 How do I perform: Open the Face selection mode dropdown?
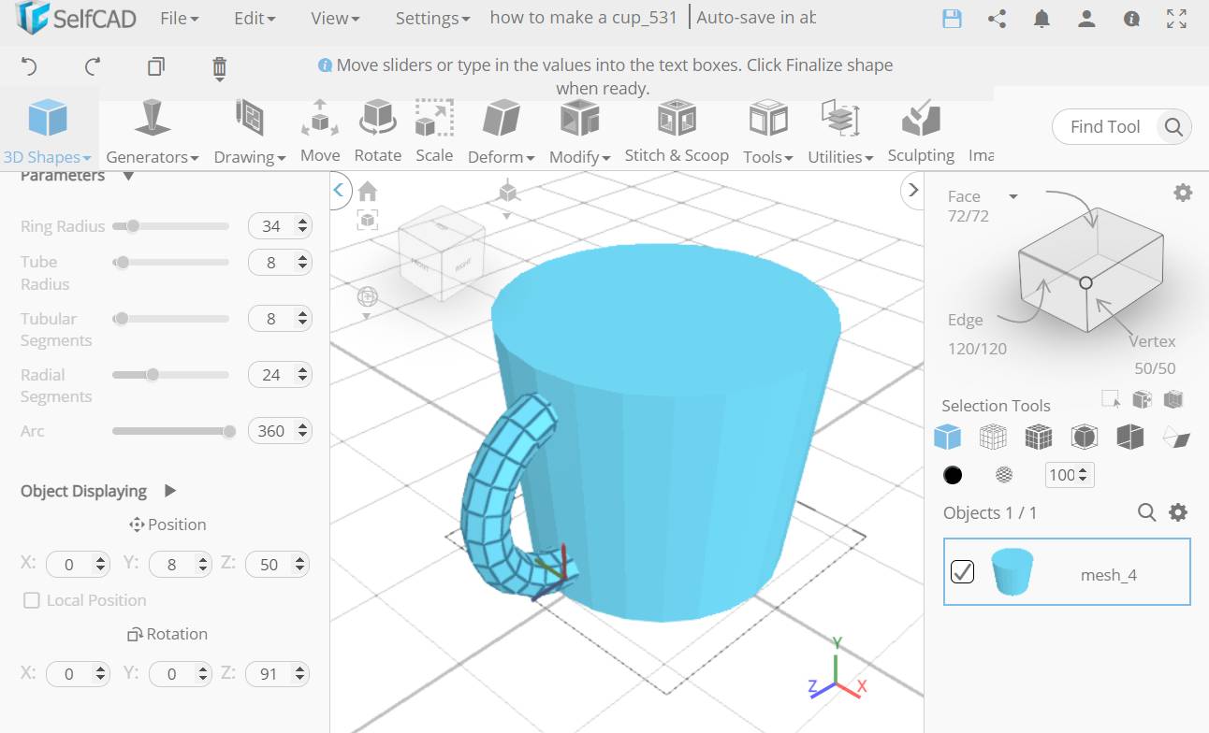(1012, 195)
